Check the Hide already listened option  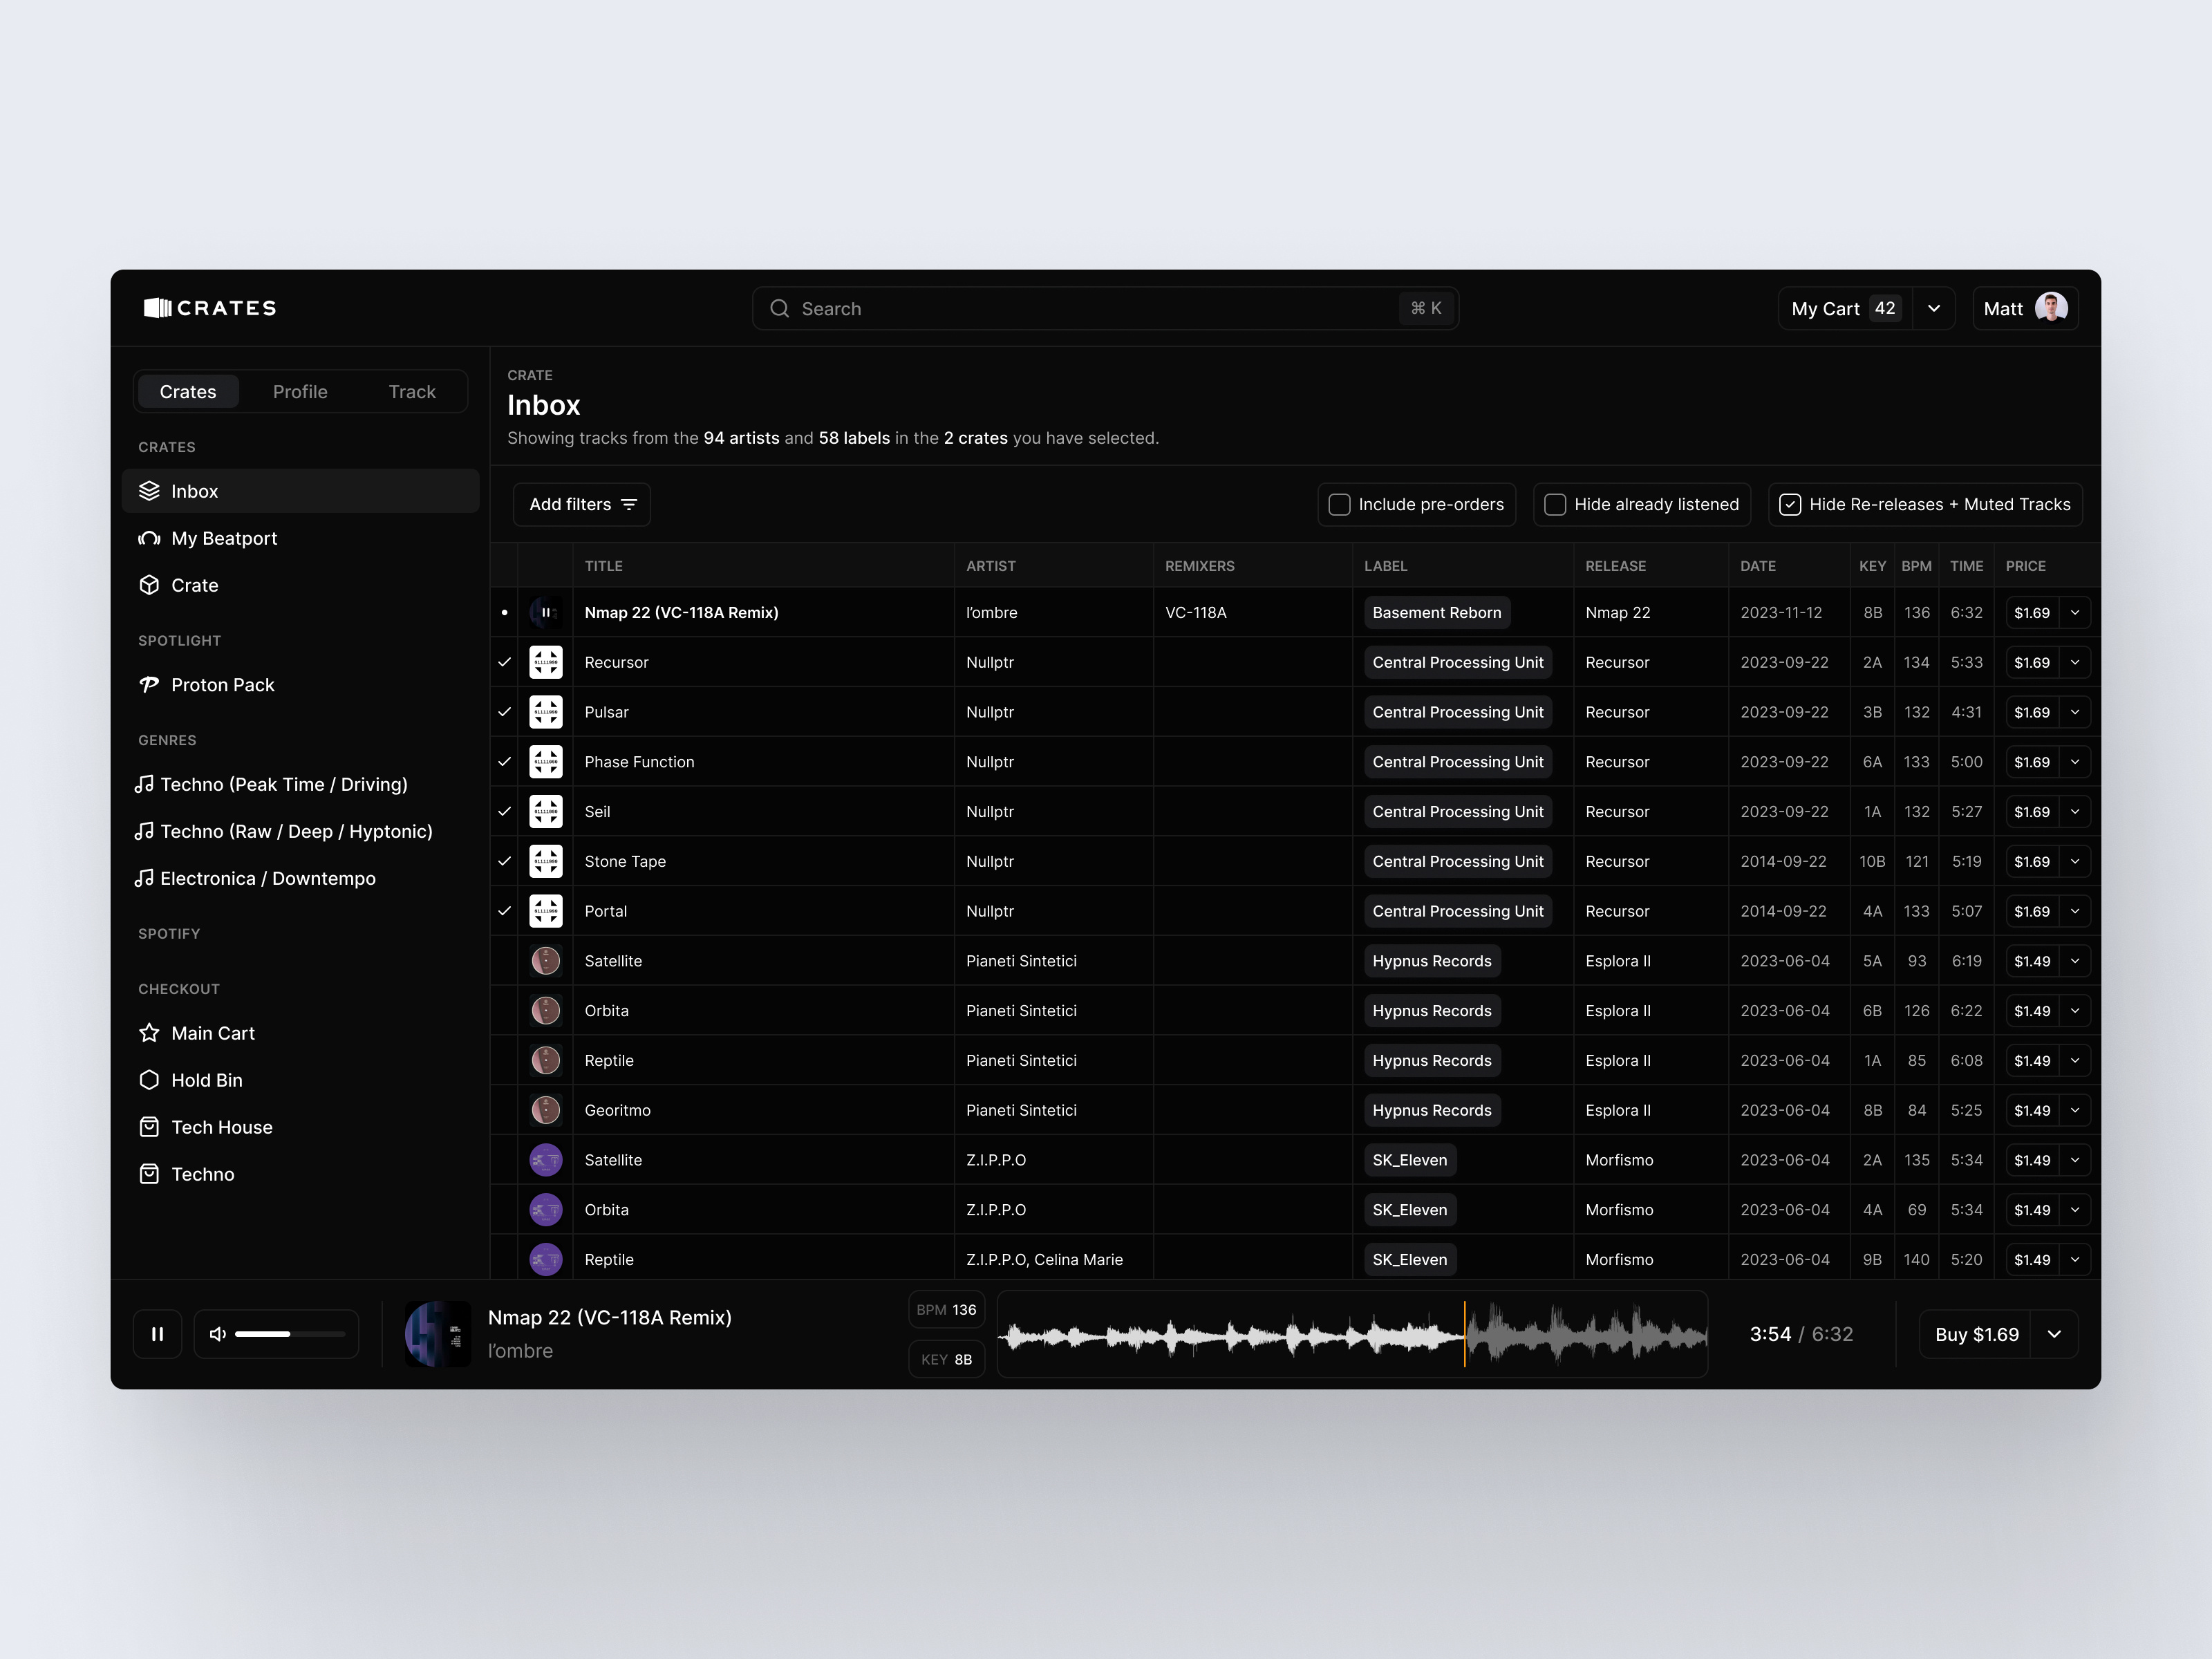[1556, 504]
